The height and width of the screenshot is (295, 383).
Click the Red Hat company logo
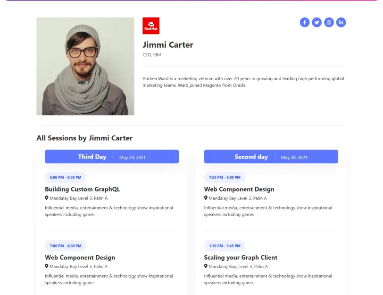[151, 26]
